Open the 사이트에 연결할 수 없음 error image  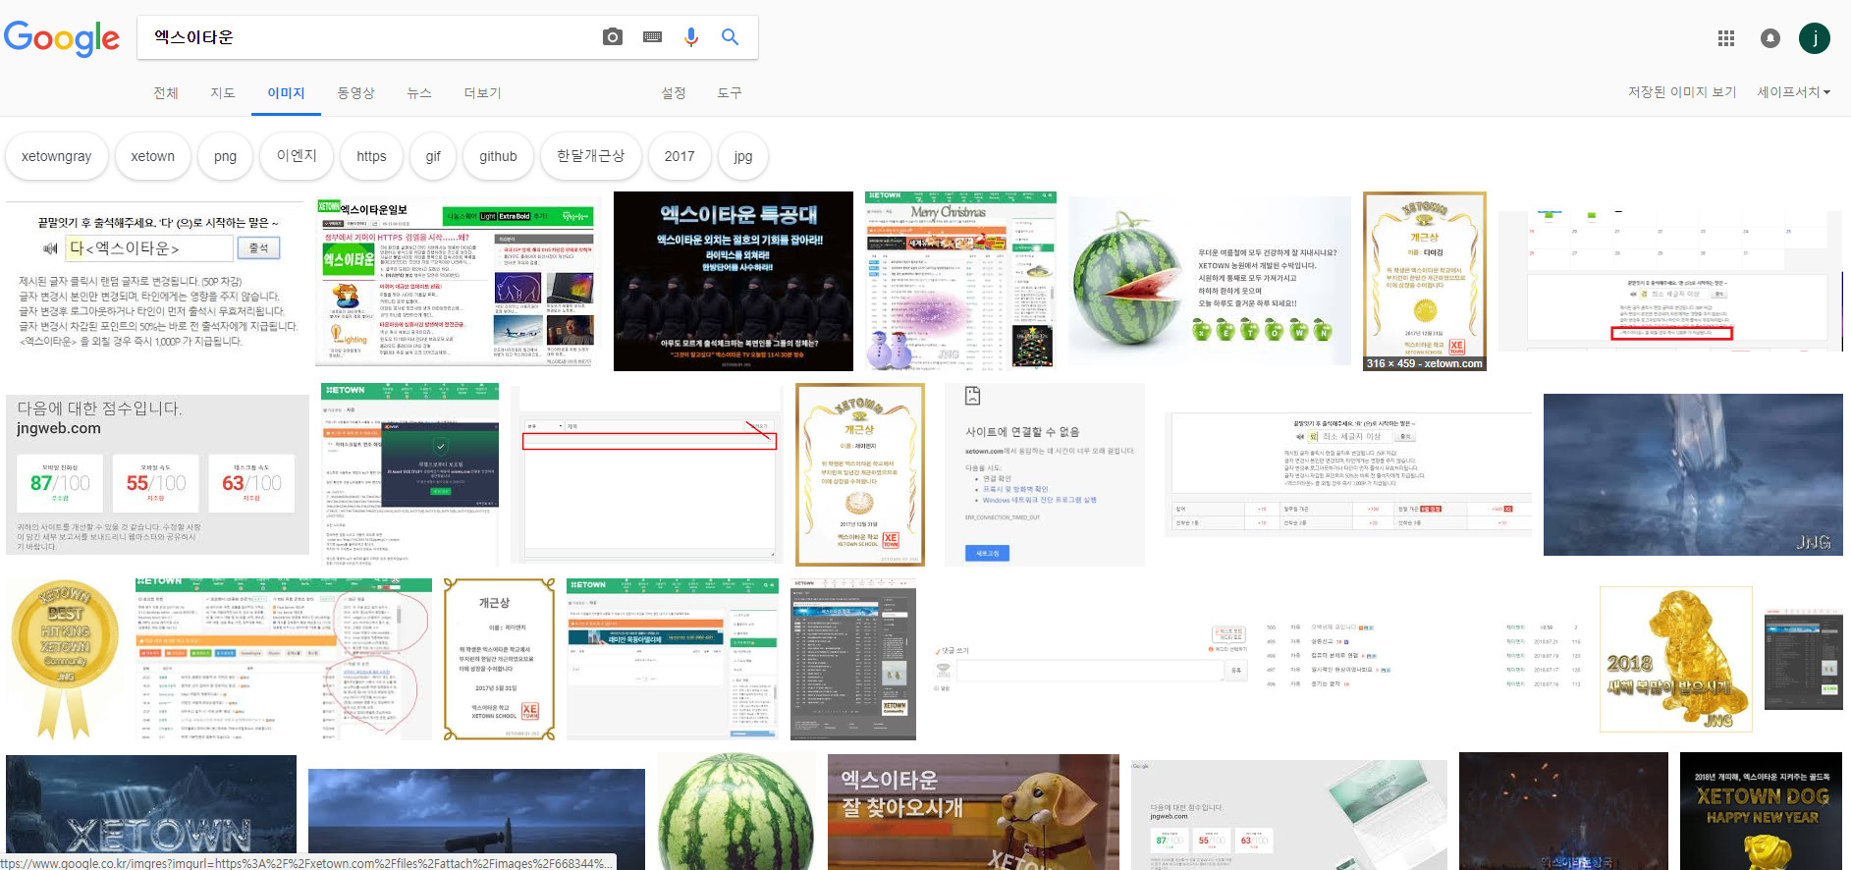[1045, 474]
